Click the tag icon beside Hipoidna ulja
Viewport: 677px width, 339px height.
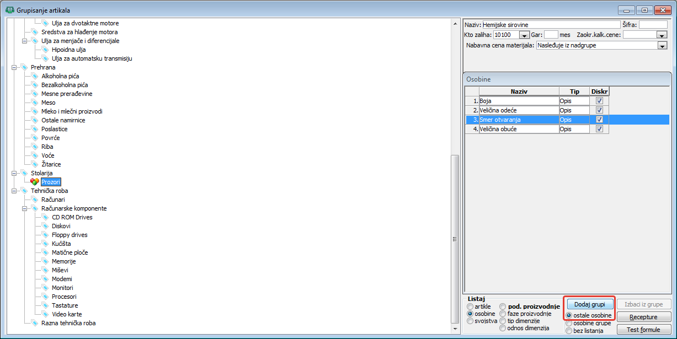(45, 50)
